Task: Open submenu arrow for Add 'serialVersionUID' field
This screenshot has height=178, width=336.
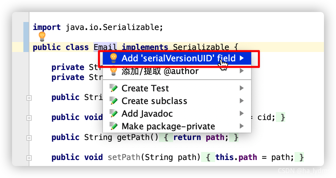Action: [x=242, y=59]
